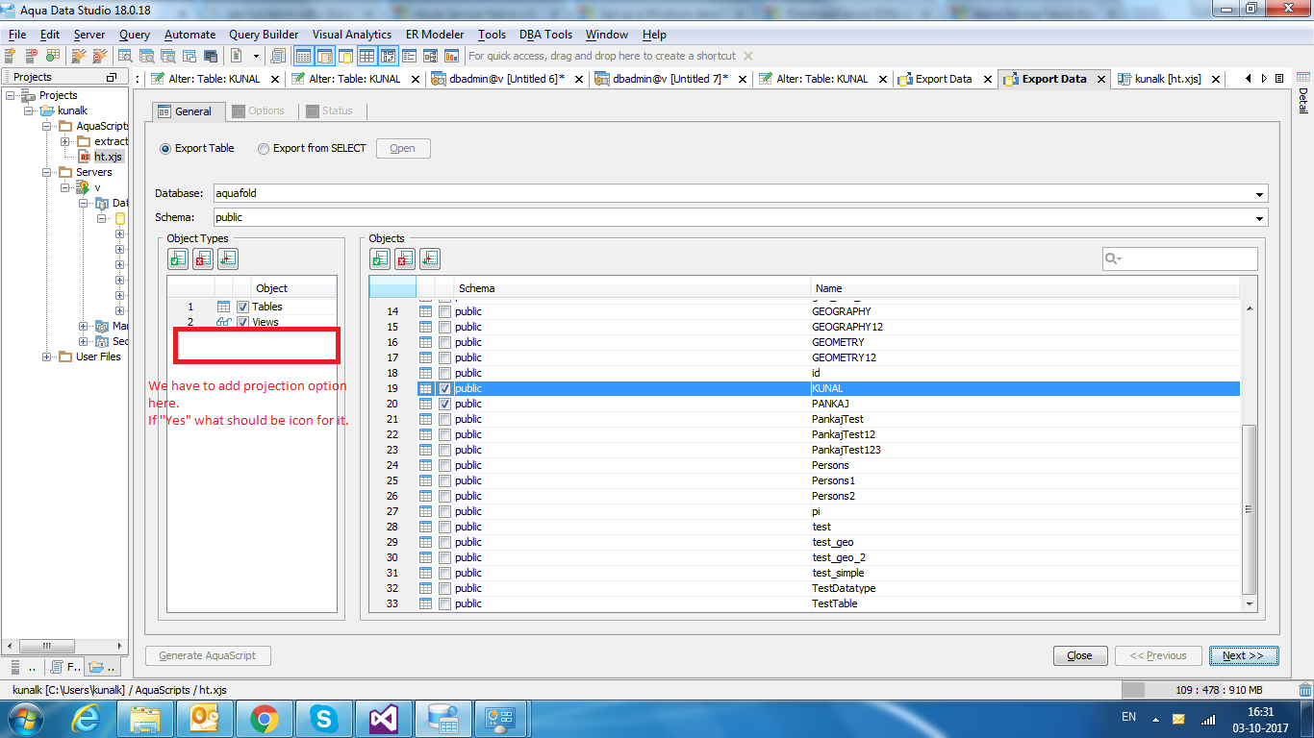
Task: Click the Windows Start button
Action: coord(24,718)
